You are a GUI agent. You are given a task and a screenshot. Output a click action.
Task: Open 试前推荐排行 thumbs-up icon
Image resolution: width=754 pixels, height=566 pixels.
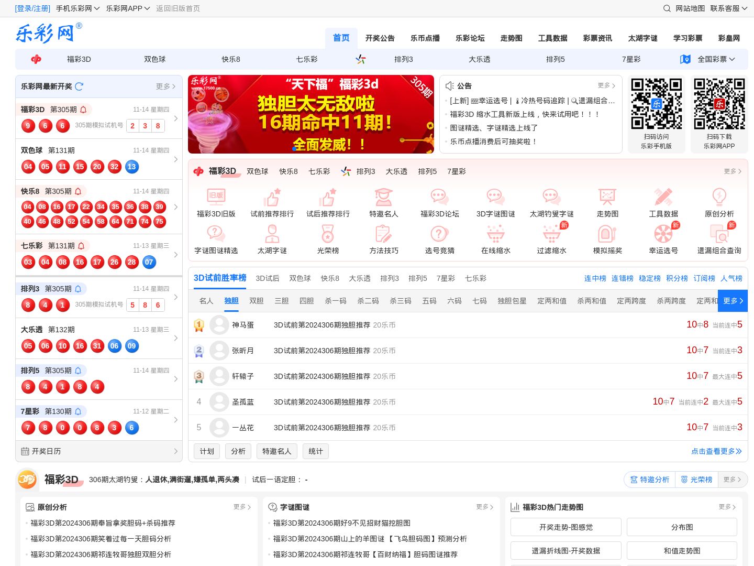[x=272, y=197]
